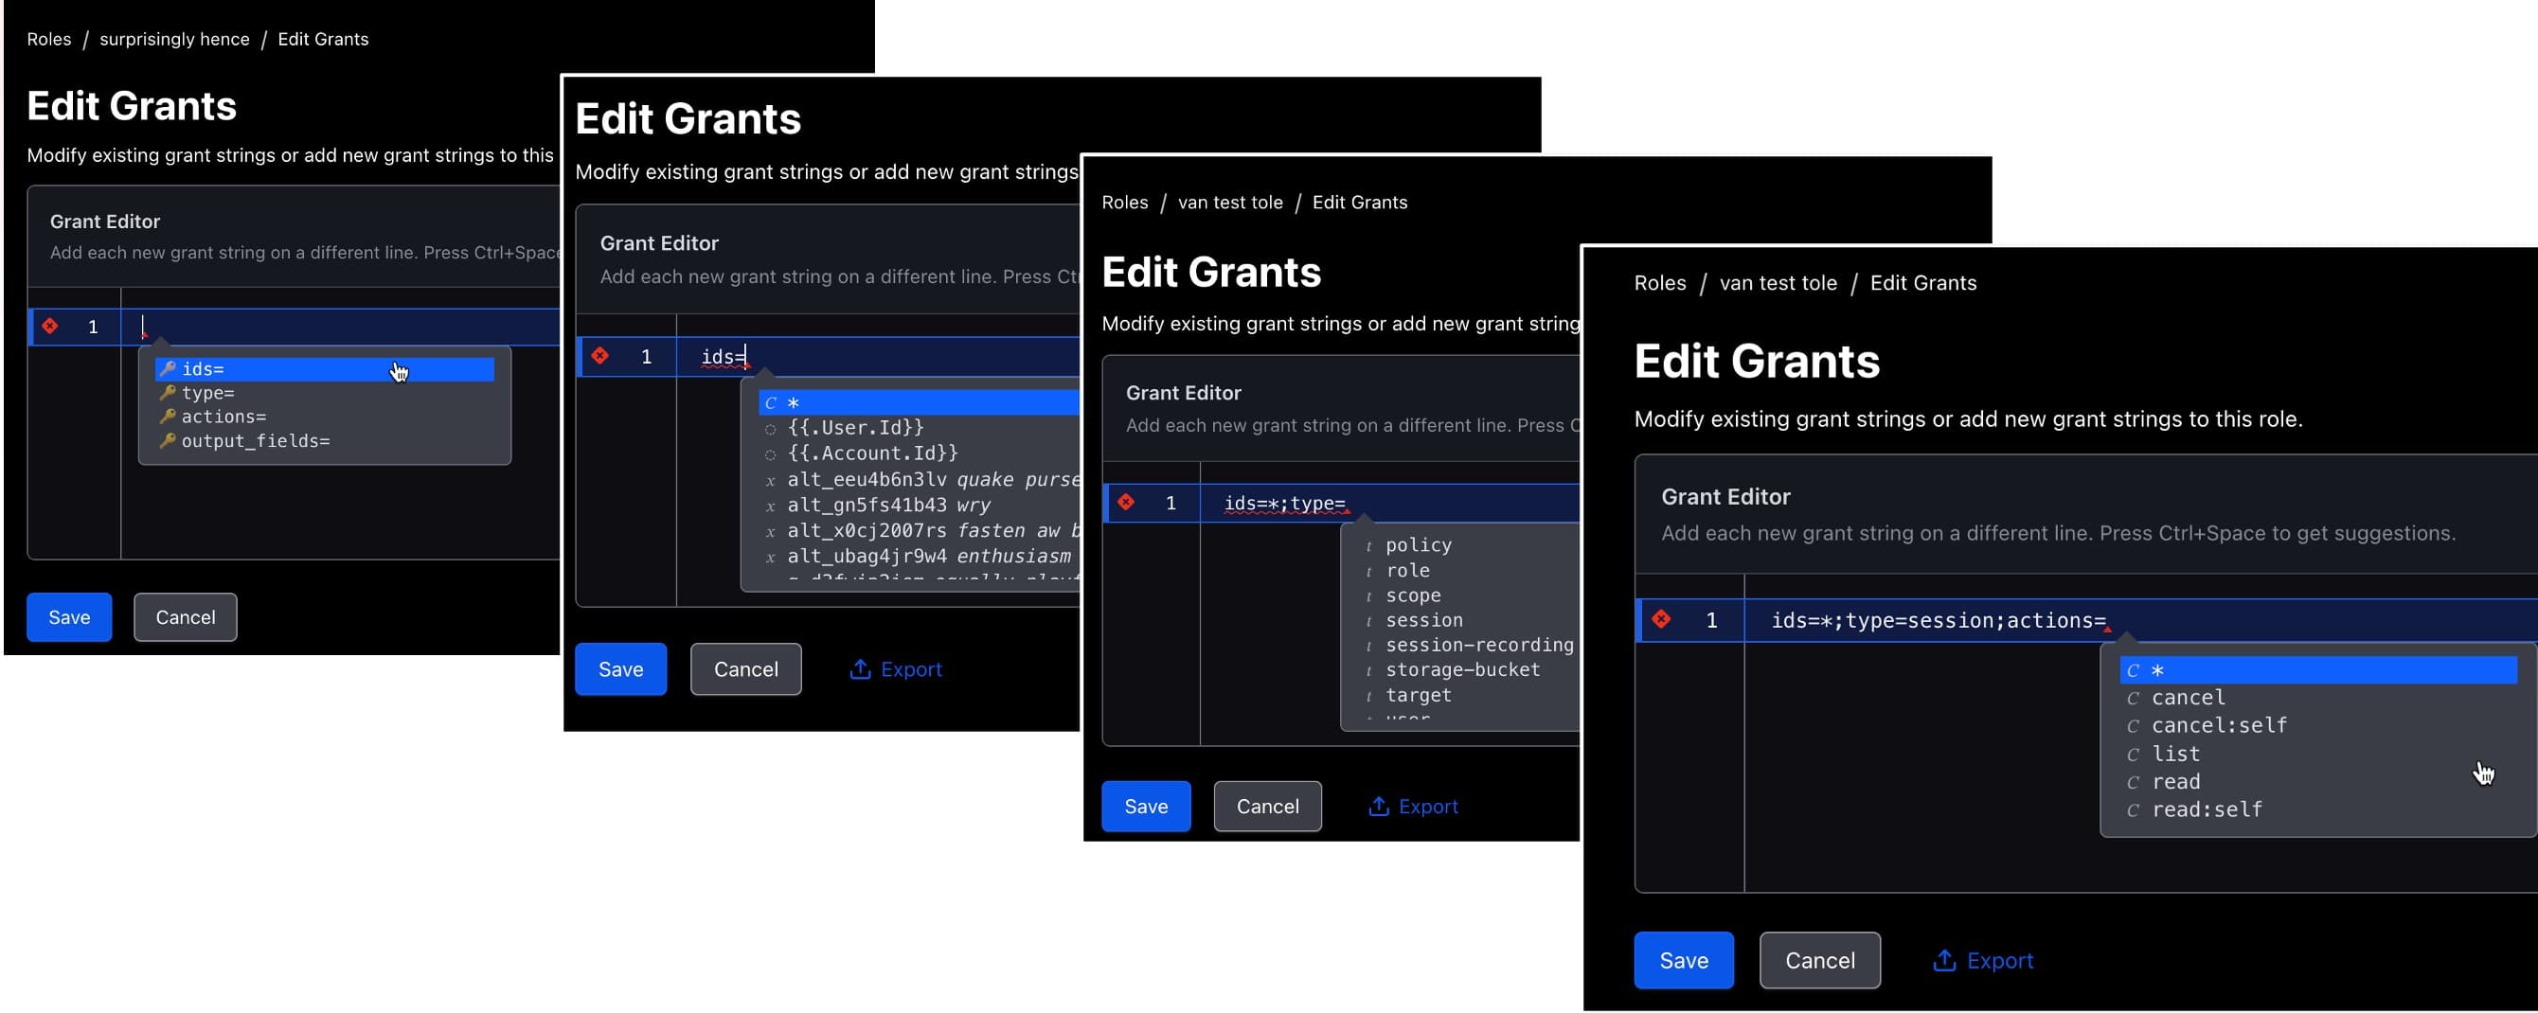Viewport: 2538px width, 1013px height.
Task: Click line number 1 in front panel gutter
Action: (1711, 620)
